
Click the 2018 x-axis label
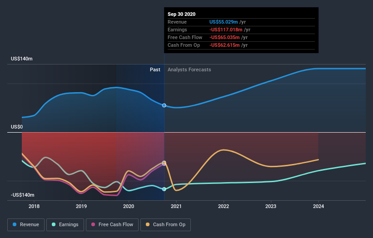click(34, 206)
